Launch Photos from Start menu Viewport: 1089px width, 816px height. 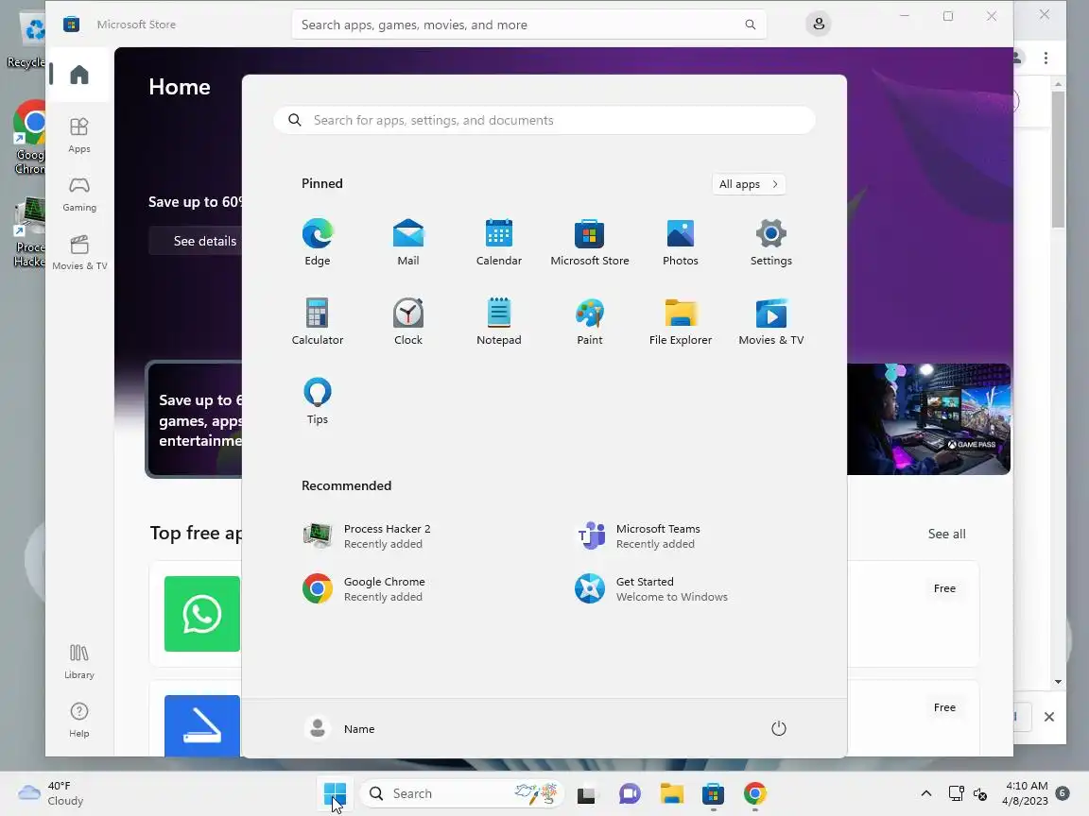point(681,242)
